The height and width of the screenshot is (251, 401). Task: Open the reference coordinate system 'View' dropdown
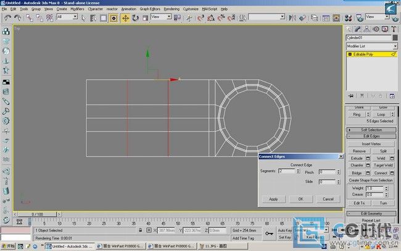click(161, 17)
